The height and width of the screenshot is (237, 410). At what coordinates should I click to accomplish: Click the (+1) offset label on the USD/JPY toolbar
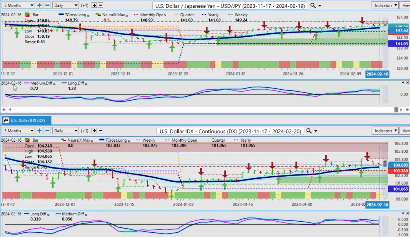tap(84, 6)
